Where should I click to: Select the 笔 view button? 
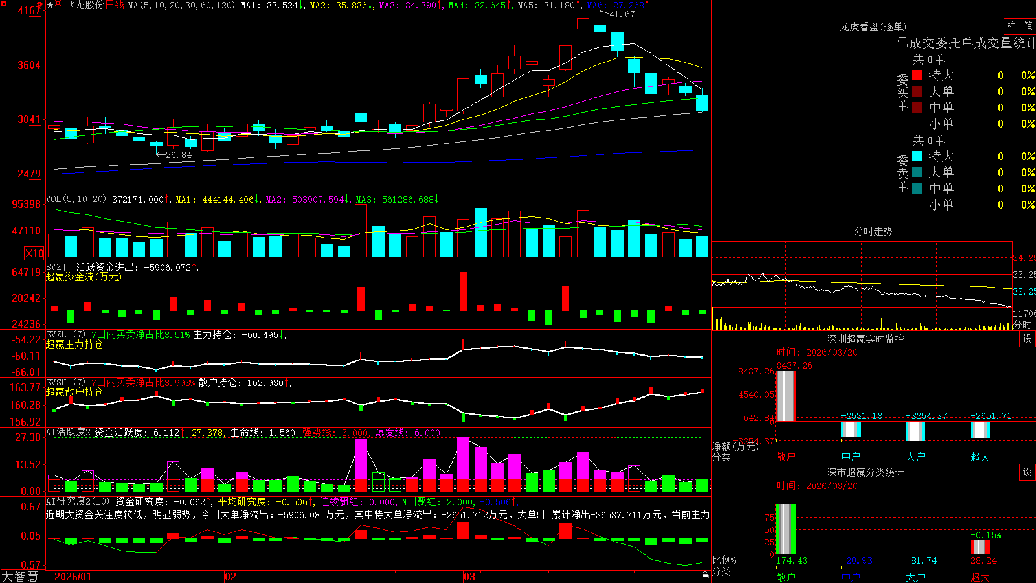(1028, 27)
